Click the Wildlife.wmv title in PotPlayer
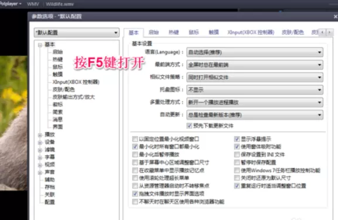 [60, 4]
